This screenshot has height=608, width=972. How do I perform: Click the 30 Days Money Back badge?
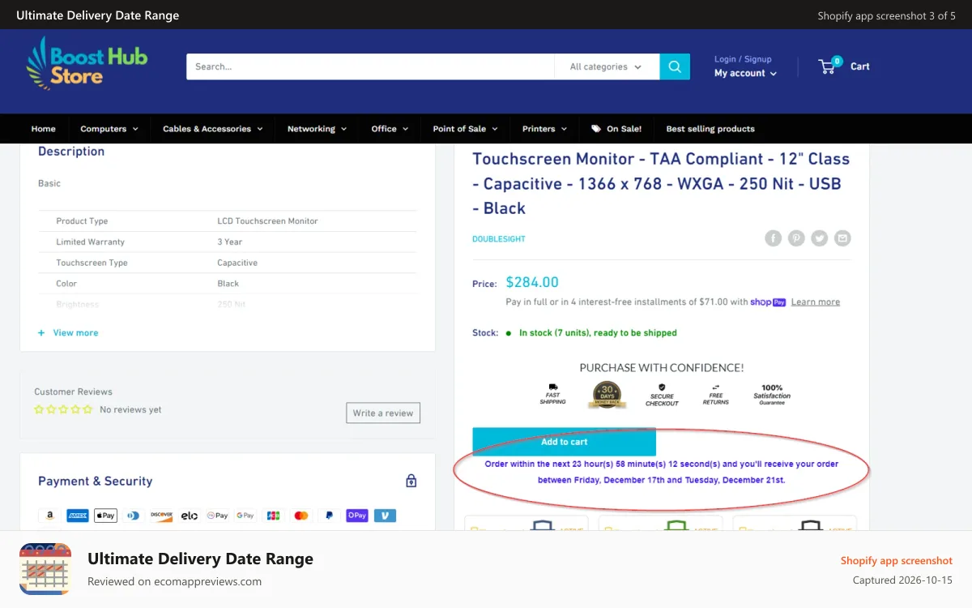tap(607, 395)
